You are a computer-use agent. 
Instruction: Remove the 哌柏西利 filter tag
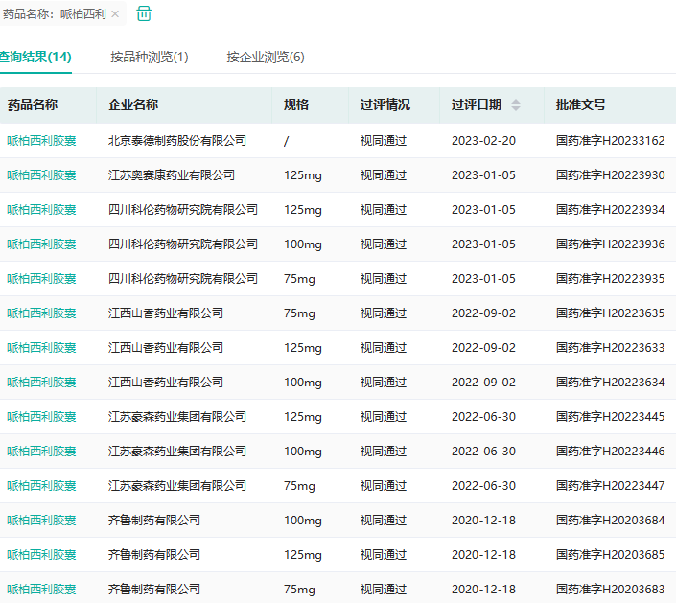pos(115,14)
